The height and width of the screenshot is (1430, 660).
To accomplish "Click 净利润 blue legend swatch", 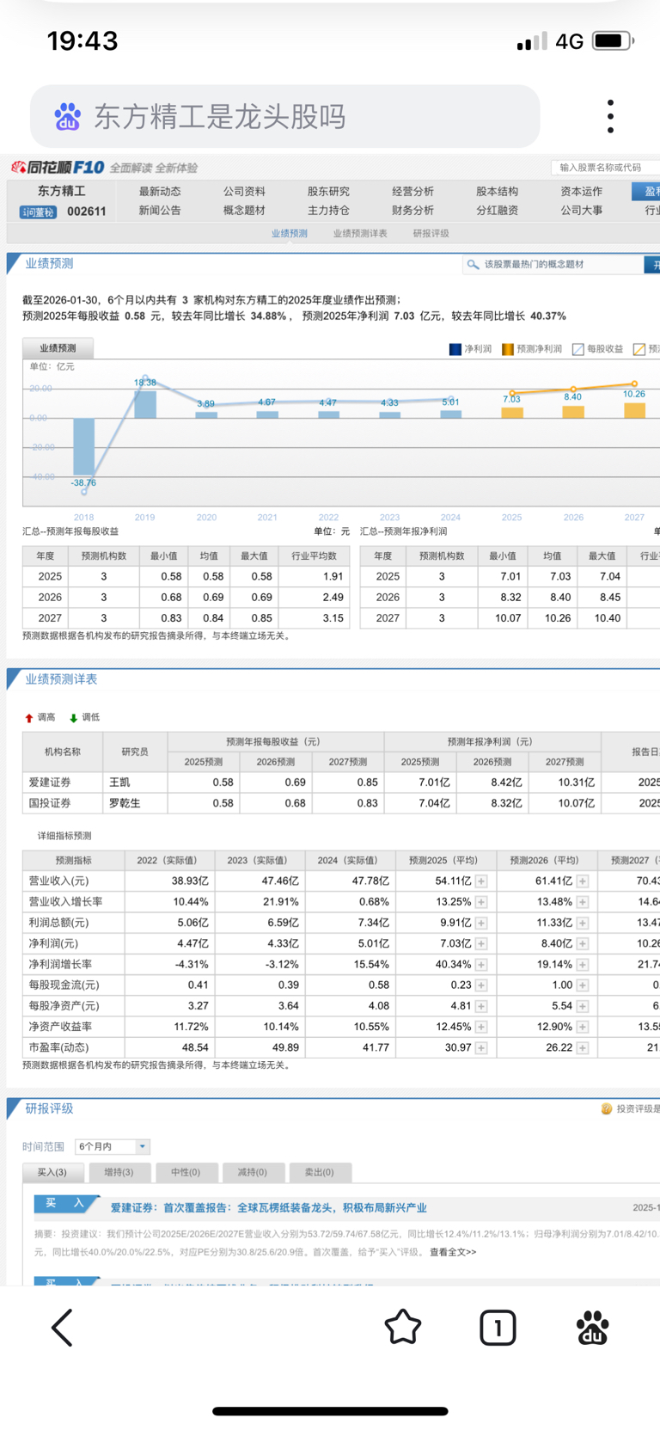I will point(455,349).
